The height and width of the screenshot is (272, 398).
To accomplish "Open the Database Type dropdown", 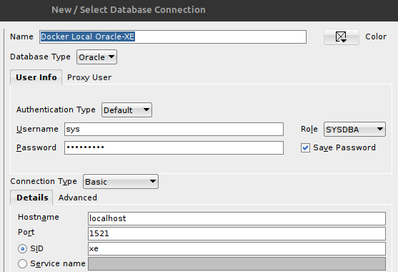I will [96, 57].
